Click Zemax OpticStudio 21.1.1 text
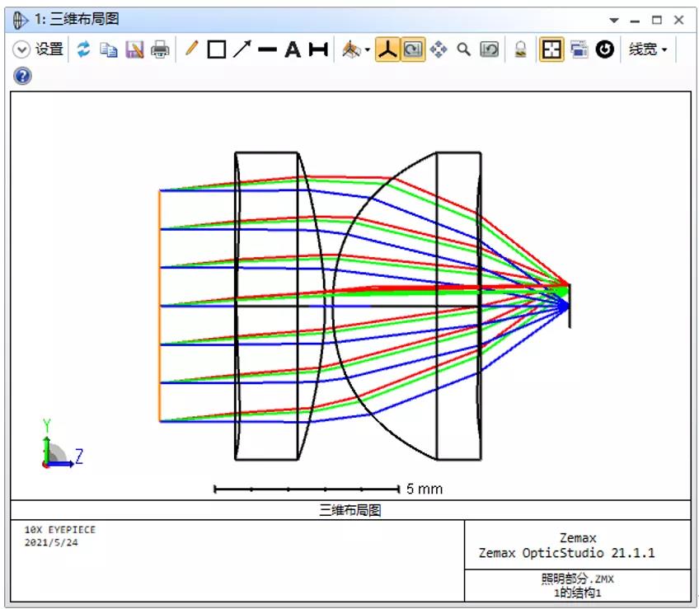 [566, 553]
